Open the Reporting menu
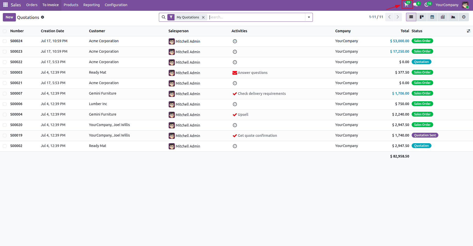Viewport: 473px width, 246px height. pyautogui.click(x=91, y=5)
